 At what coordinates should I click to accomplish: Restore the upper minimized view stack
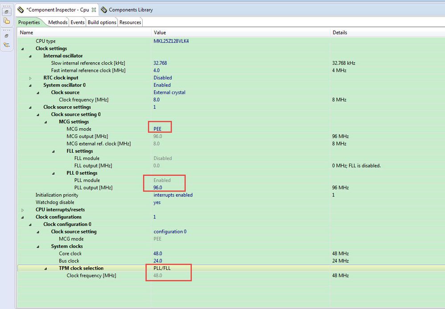(7, 12)
